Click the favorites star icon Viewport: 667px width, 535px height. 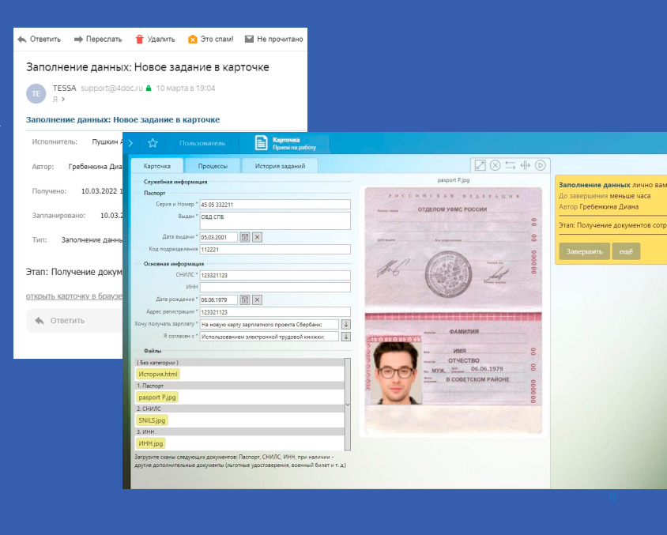click(153, 143)
